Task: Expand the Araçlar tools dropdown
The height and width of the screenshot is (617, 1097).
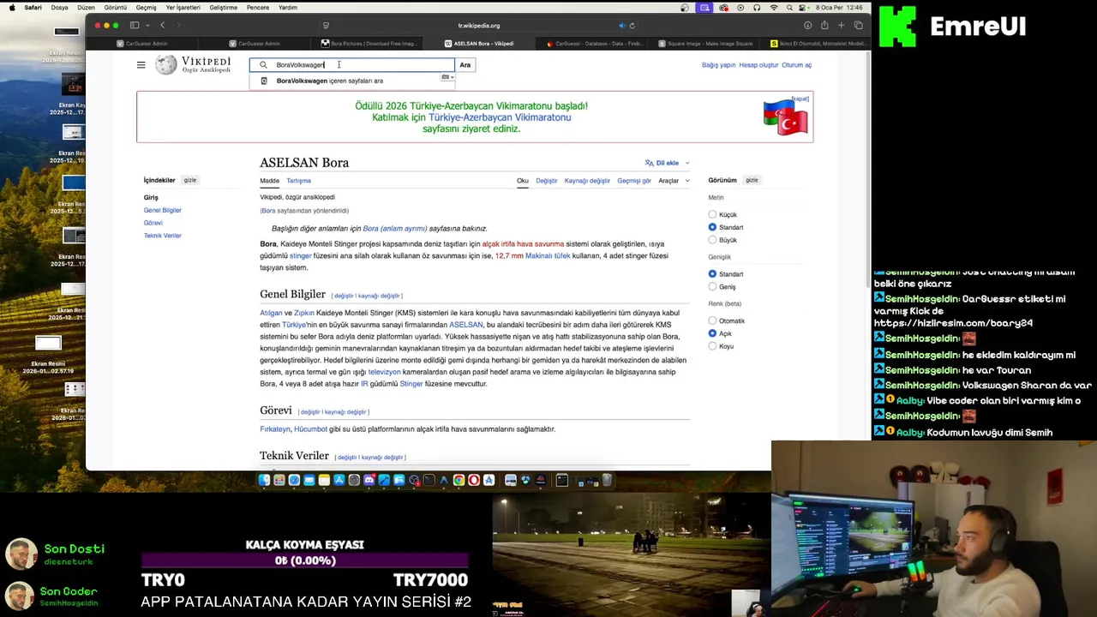Action: point(674,181)
